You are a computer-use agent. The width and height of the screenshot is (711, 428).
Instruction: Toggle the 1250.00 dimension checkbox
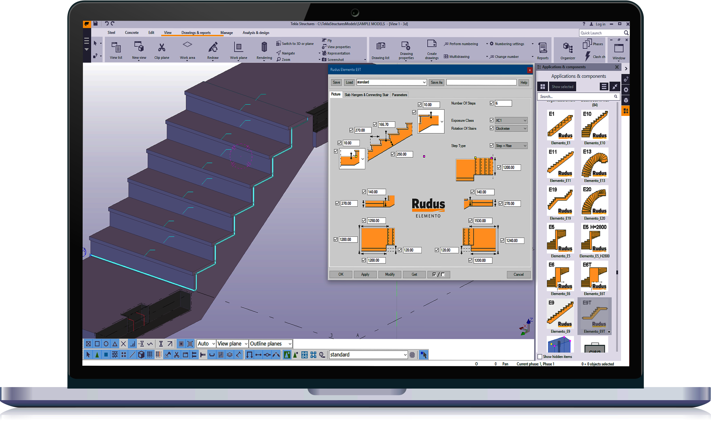click(363, 221)
